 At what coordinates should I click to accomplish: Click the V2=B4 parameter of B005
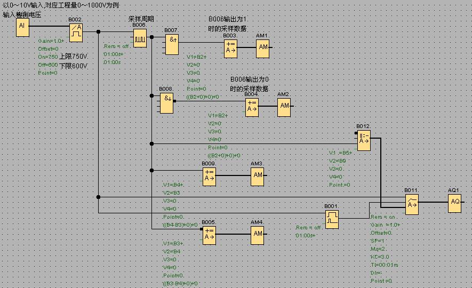(172, 251)
